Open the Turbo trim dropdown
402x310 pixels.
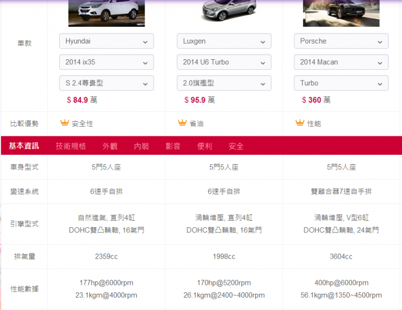tap(341, 83)
